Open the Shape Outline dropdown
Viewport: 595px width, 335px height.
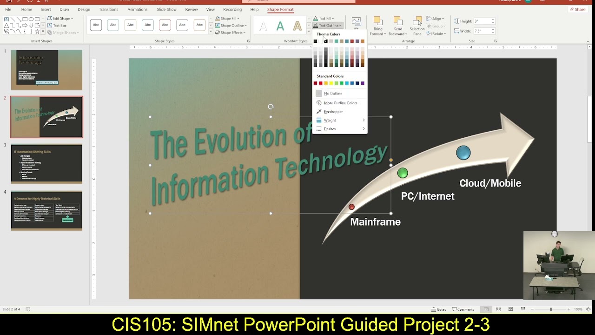pyautogui.click(x=231, y=26)
